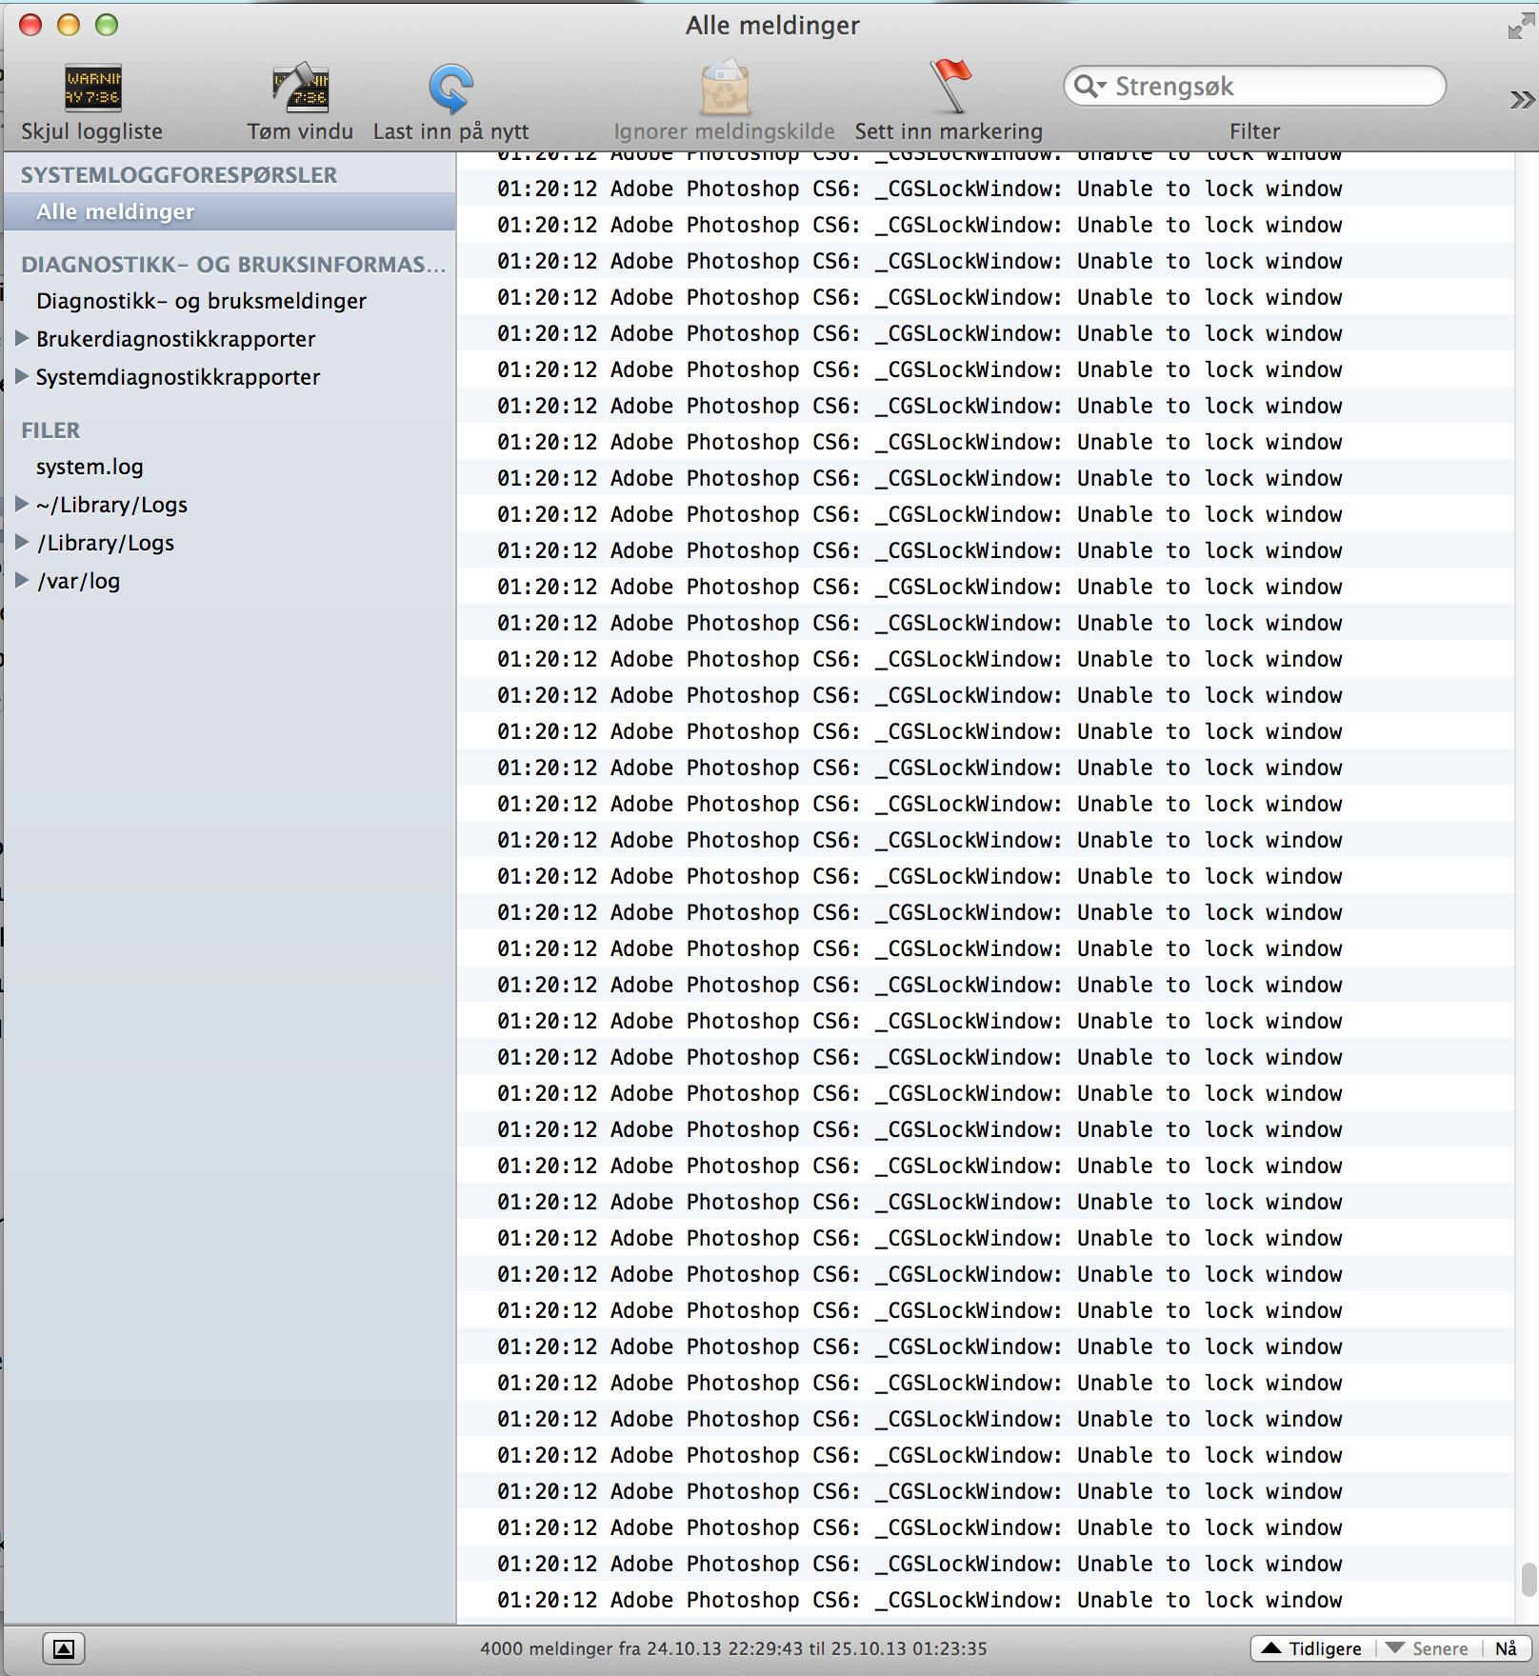Click the FILER section header
The image size is (1539, 1676).
[x=50, y=430]
